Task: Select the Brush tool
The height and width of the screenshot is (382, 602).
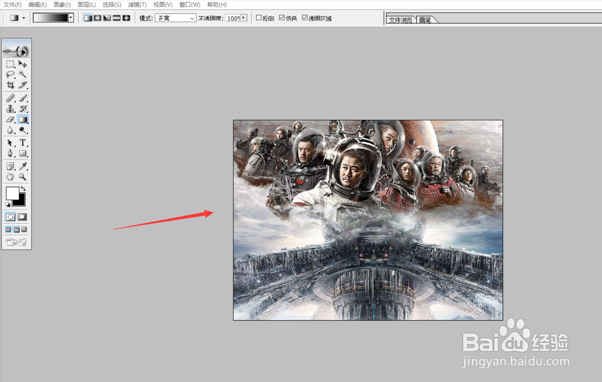Action: [x=23, y=98]
